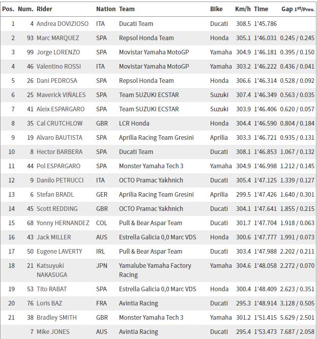Click the Km/h column header
Viewport: 317px width, 339px height.
[x=243, y=9]
